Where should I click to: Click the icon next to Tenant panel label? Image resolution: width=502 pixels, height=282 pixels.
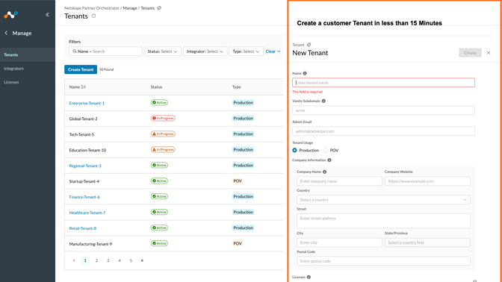click(x=309, y=45)
